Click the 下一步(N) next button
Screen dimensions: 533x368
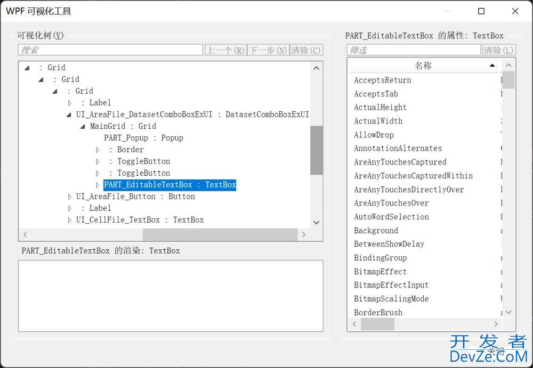click(x=268, y=50)
